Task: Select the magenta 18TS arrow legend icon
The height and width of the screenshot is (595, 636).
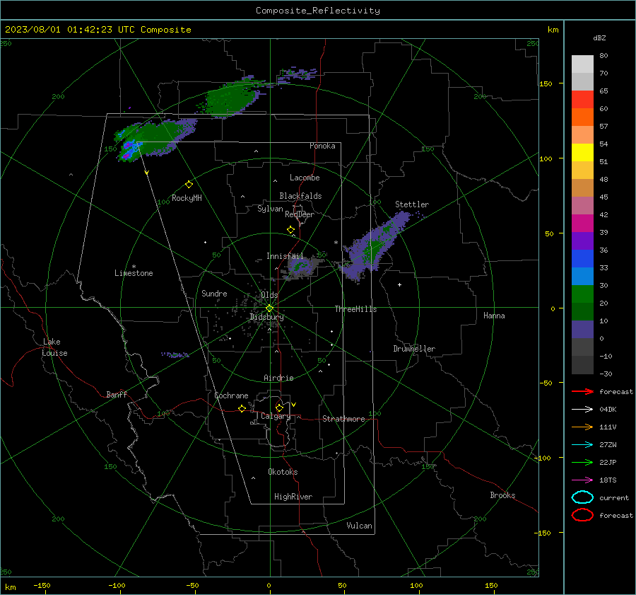Action: pos(582,480)
